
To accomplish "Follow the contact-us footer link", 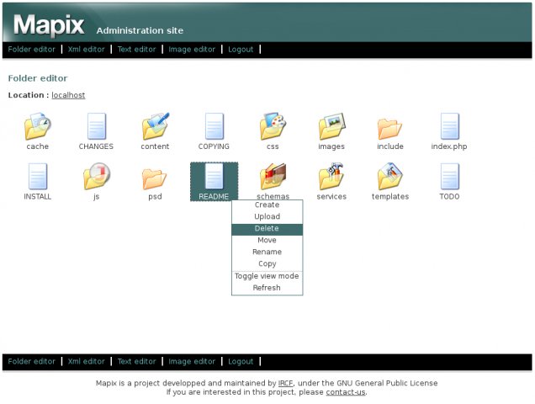I will tap(345, 392).
